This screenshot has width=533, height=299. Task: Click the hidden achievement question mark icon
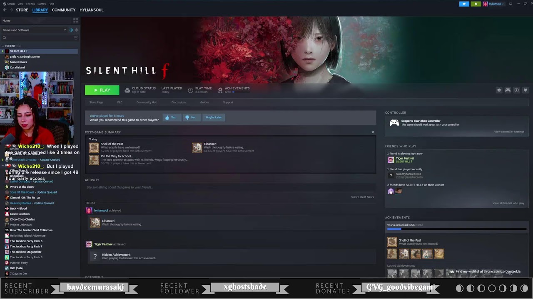(x=95, y=256)
